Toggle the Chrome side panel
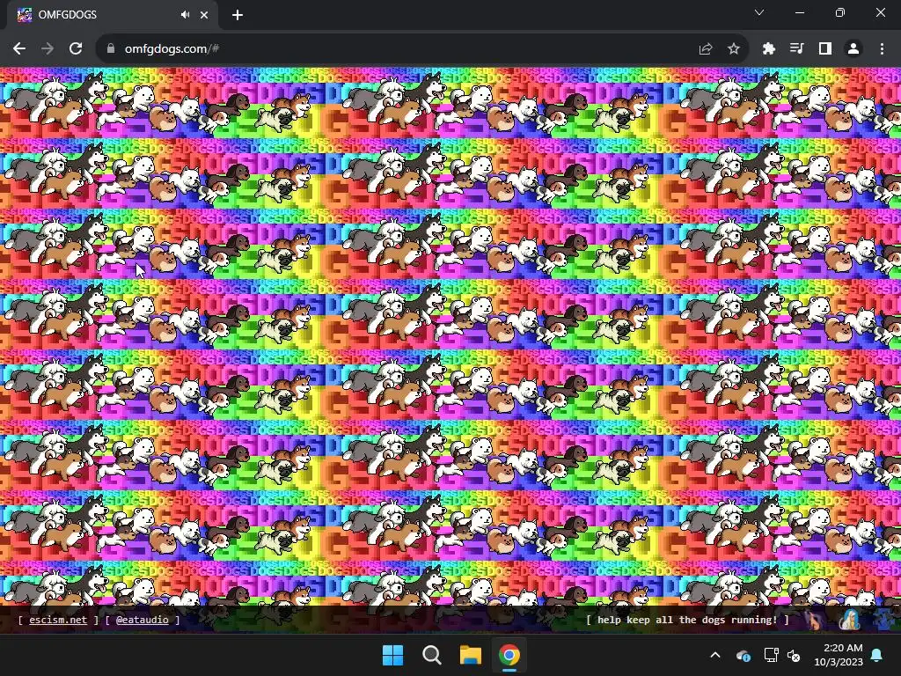 coord(825,49)
